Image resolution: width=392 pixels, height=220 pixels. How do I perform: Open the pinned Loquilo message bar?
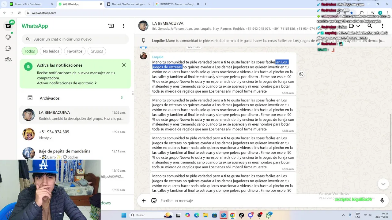[263, 41]
